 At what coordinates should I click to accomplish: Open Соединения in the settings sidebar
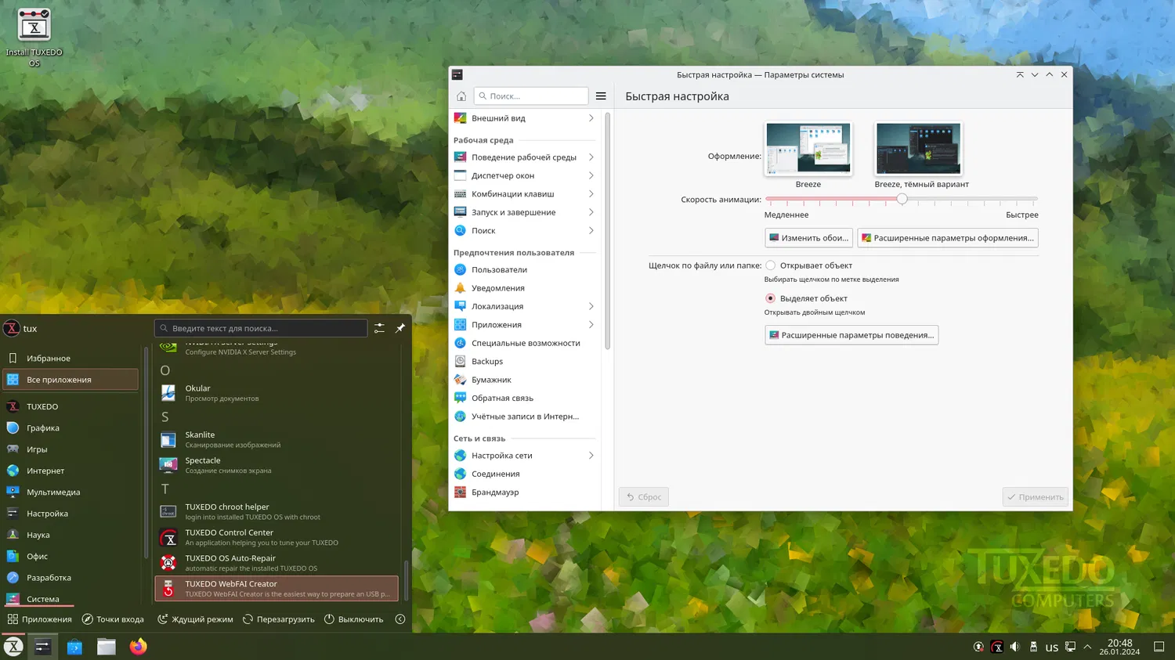[x=523, y=474]
